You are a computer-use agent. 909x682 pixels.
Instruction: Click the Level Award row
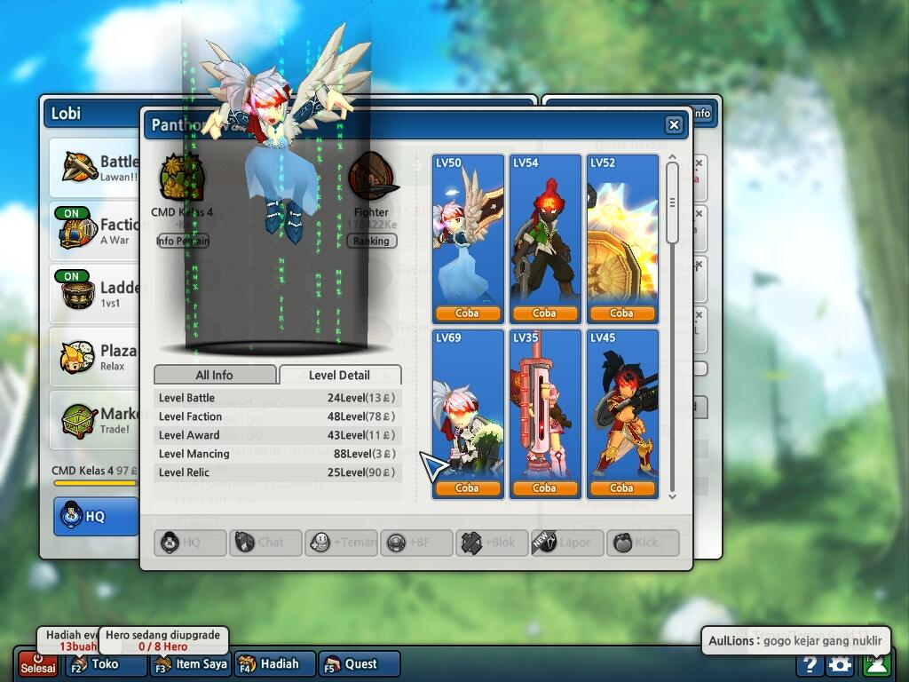pos(278,435)
